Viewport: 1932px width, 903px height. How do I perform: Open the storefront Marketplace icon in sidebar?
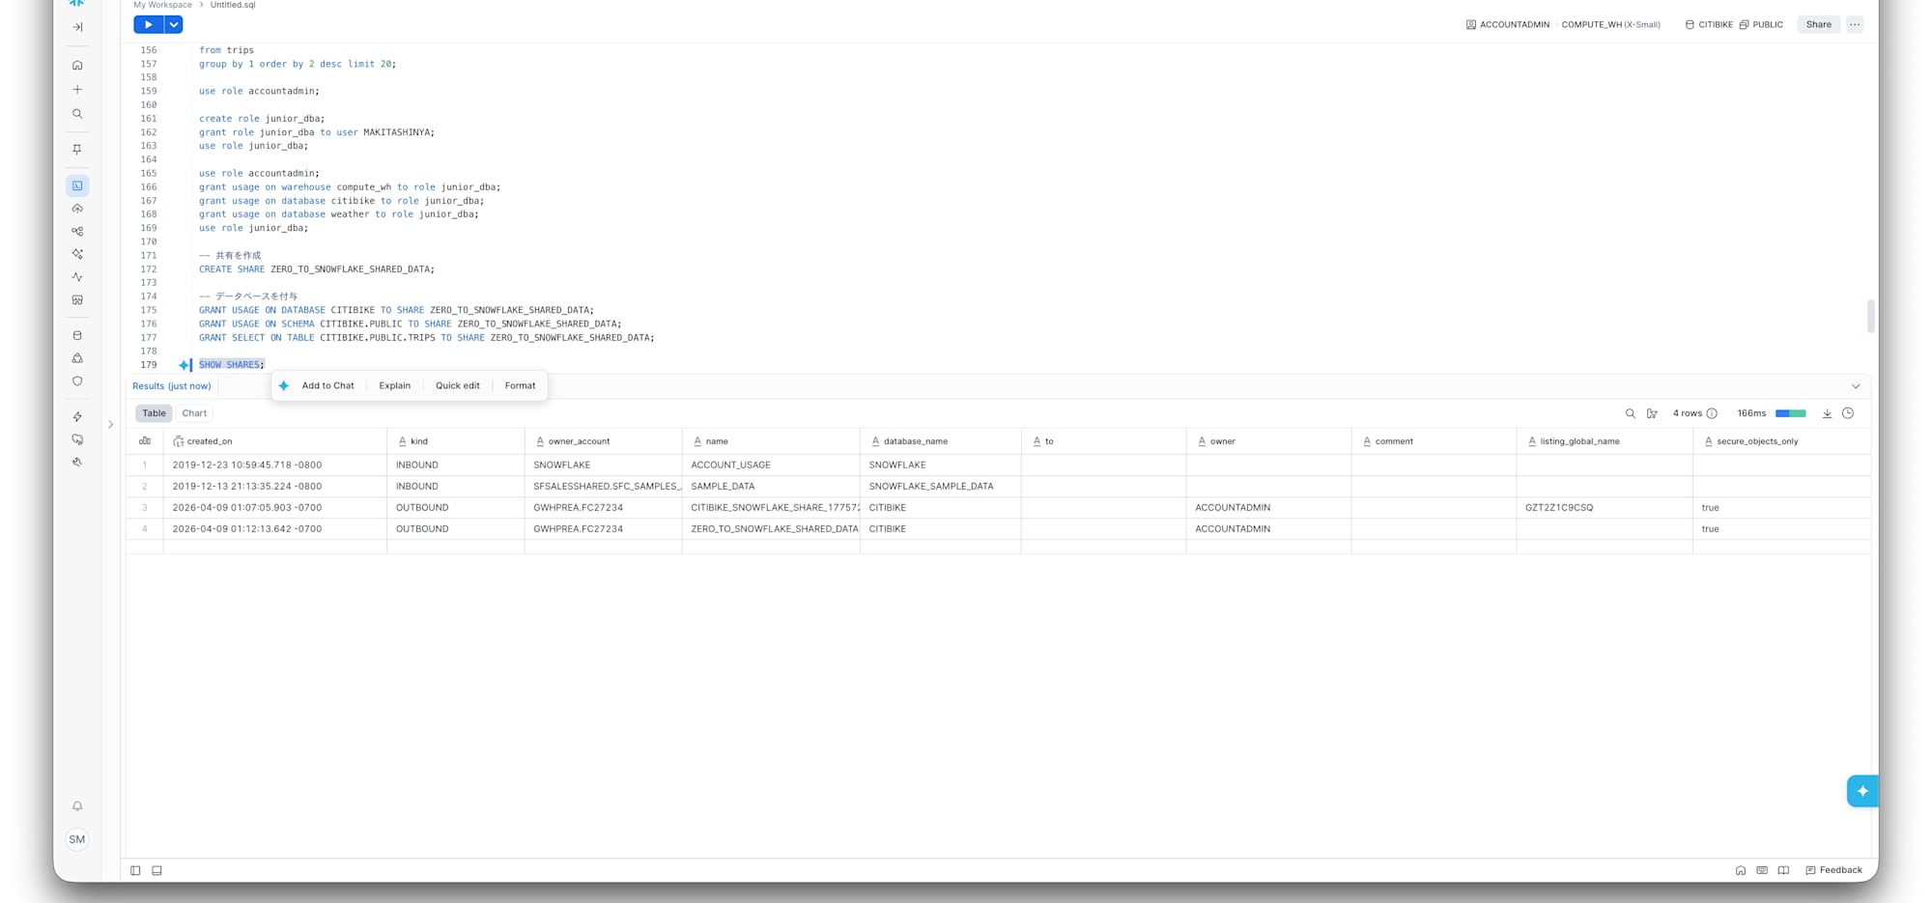(77, 300)
